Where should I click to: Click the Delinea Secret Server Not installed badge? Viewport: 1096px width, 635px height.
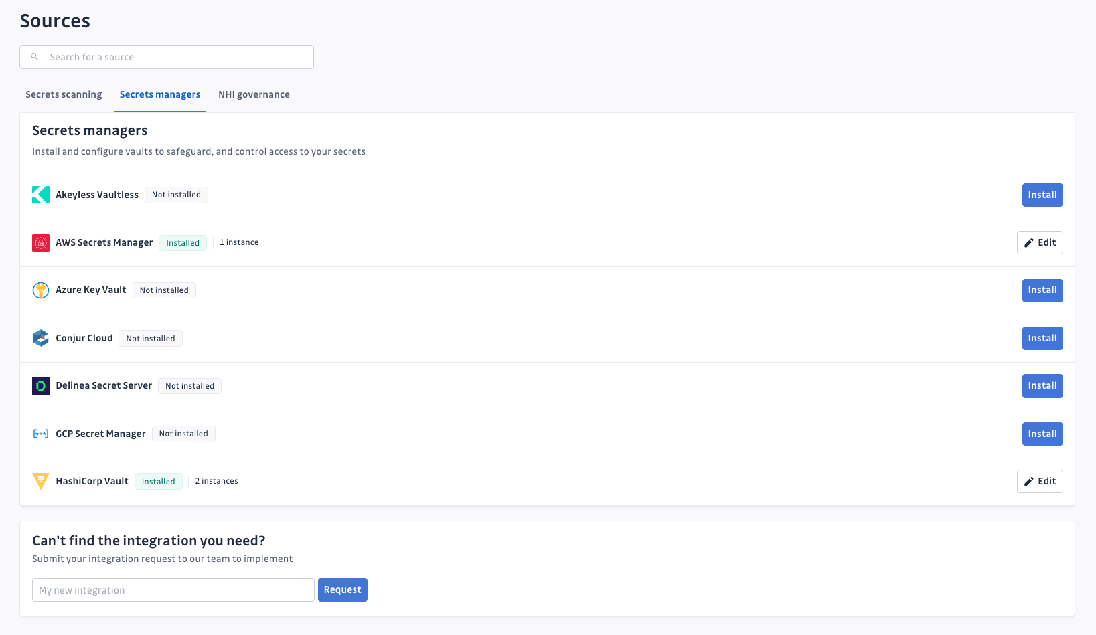click(190, 386)
